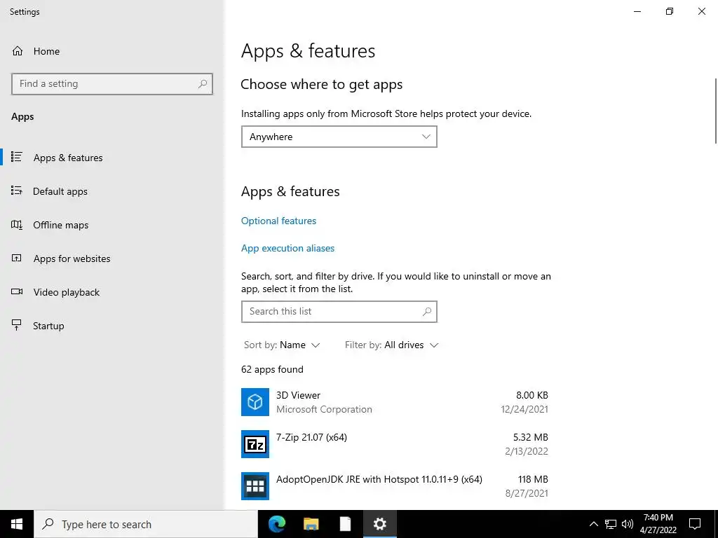Click the AdoptOpenJDK JRE app icon
This screenshot has width=718, height=538.
255,486
